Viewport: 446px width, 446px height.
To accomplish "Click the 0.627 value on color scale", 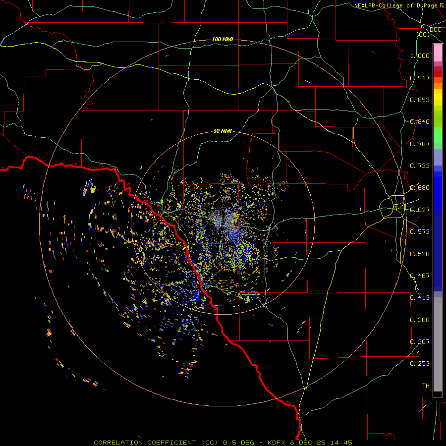I will [420, 210].
